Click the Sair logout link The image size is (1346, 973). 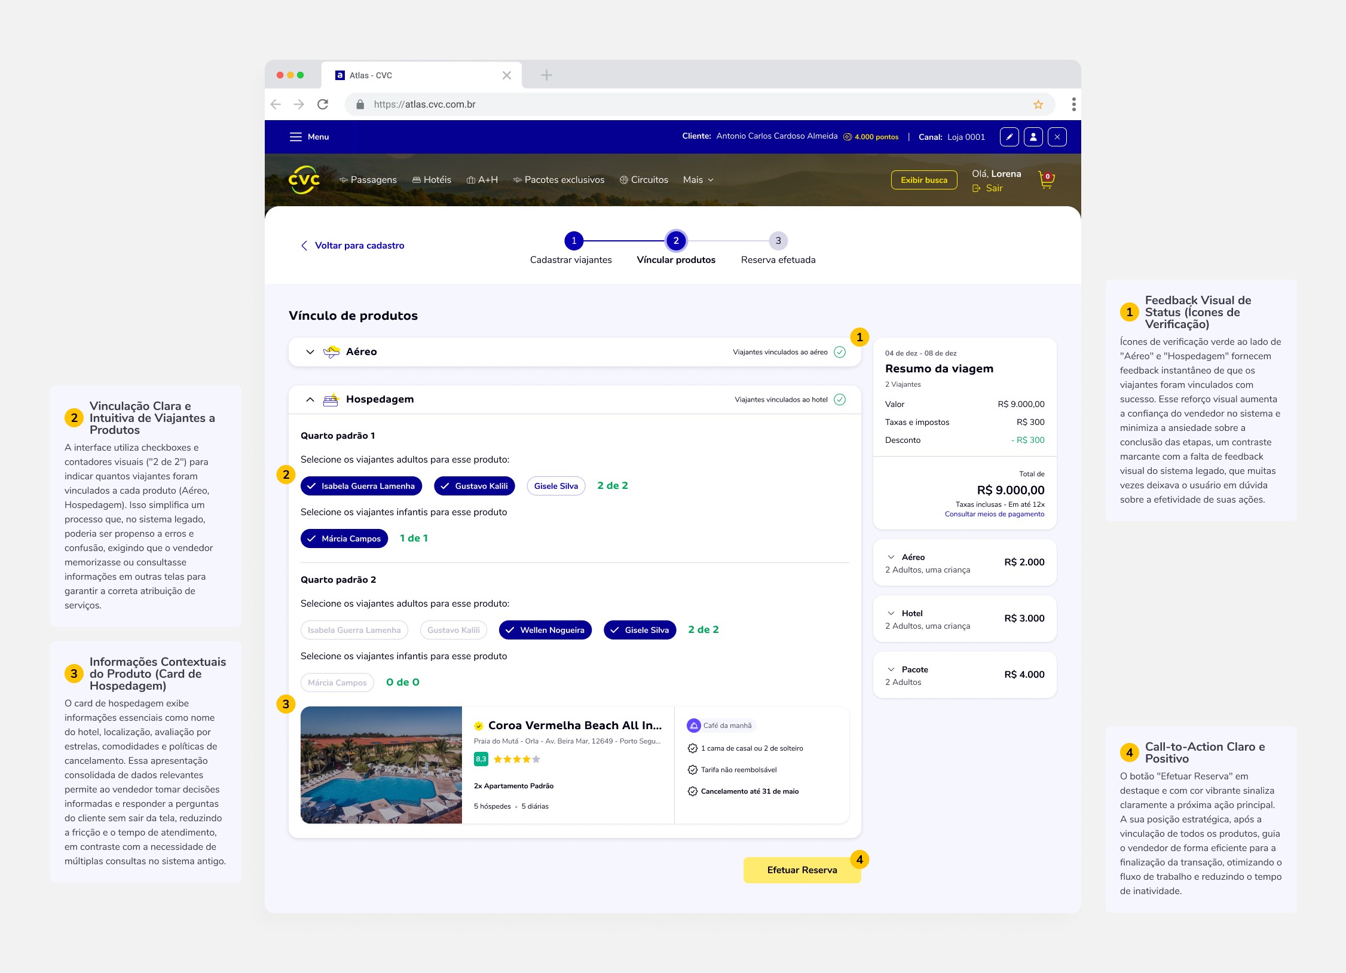[988, 188]
